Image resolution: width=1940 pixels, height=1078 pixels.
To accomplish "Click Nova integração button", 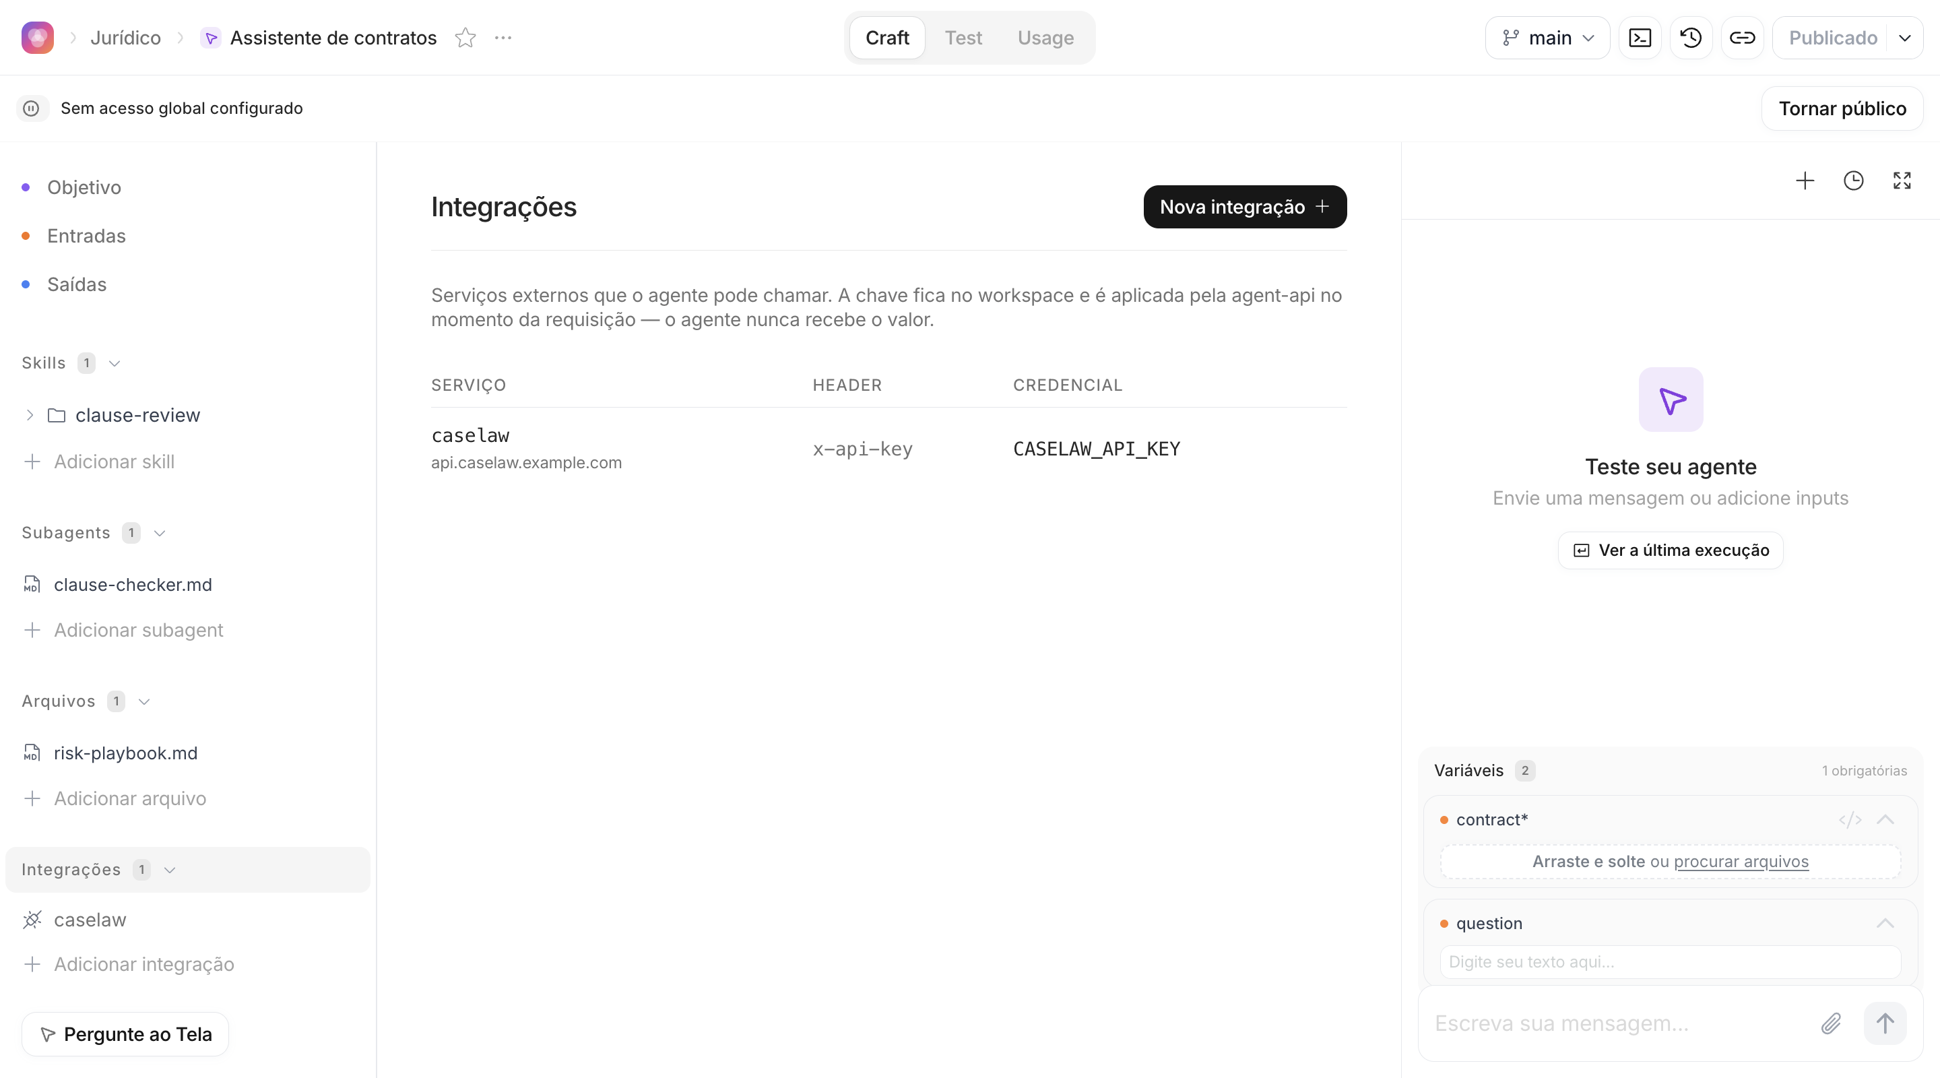I will coord(1245,207).
